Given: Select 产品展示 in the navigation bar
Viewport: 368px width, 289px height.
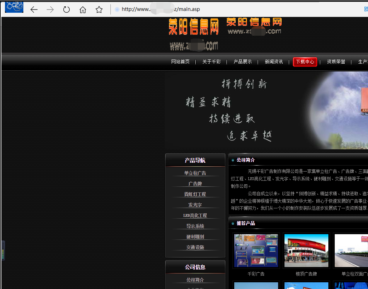Looking at the screenshot, I should (243, 62).
